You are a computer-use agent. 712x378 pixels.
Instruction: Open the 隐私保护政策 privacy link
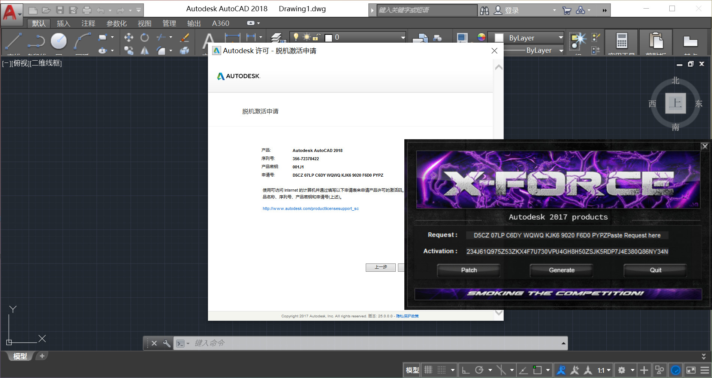point(407,316)
